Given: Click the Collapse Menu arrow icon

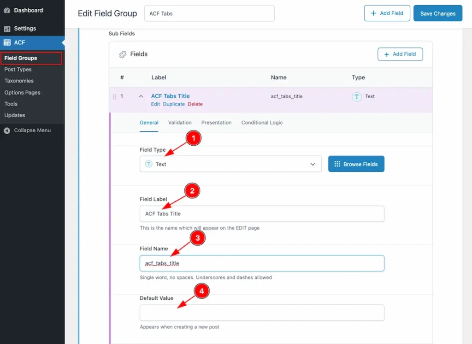Looking at the screenshot, I should click(7, 130).
